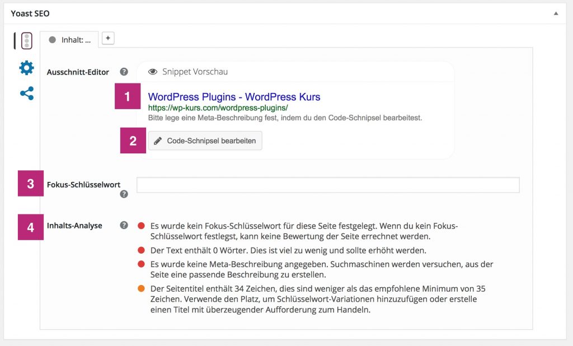Add a new keyword tab with the plus button
The height and width of the screenshot is (346, 573).
click(x=107, y=38)
